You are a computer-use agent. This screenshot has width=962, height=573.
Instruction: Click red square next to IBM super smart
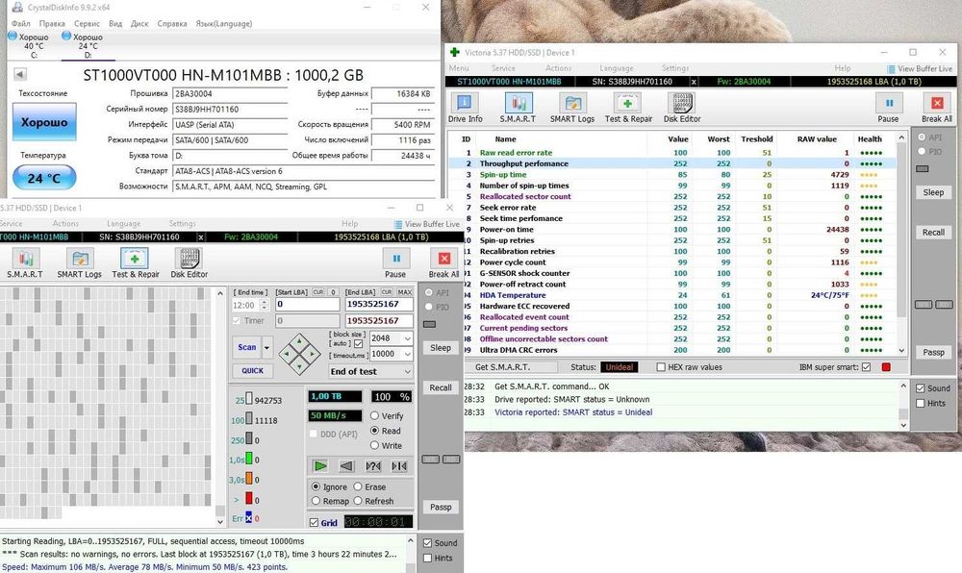886,367
